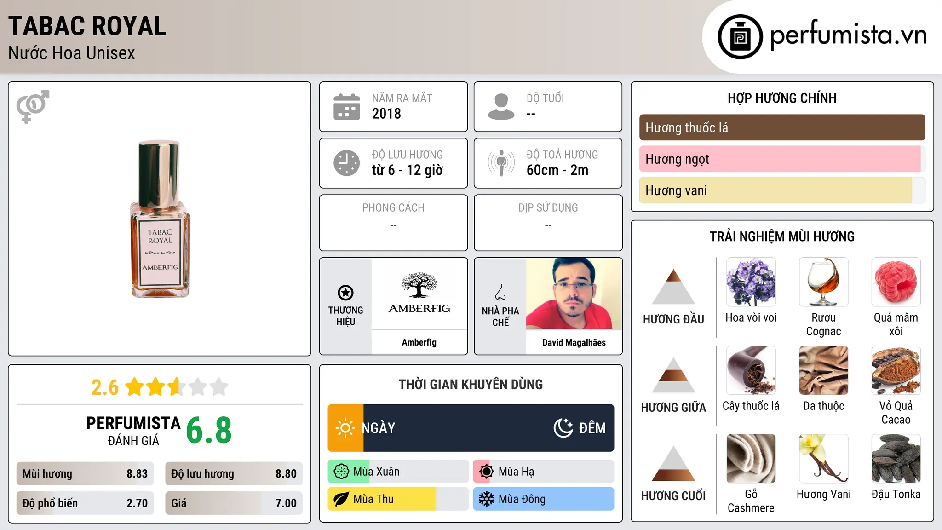
Task: Click the person icon beside Độ tuổi
Action: pyautogui.click(x=501, y=107)
